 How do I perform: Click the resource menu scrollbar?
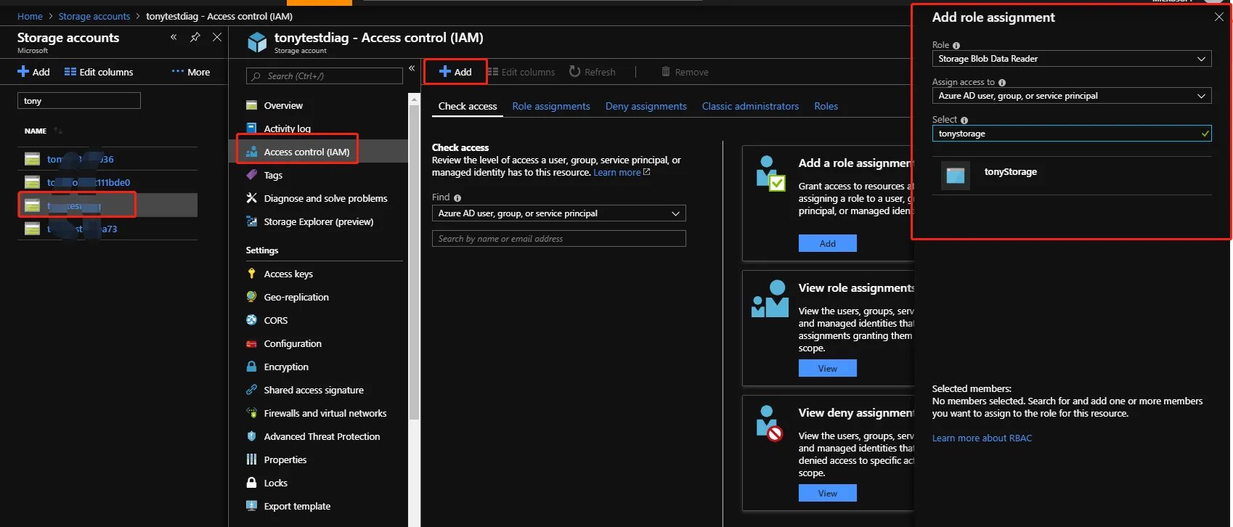(x=415, y=261)
